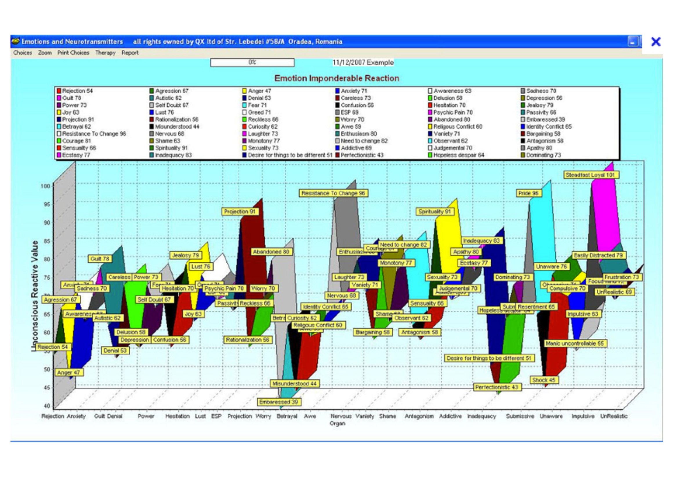The width and height of the screenshot is (678, 479).
Task: Open the Therapy menu
Action: (106, 53)
